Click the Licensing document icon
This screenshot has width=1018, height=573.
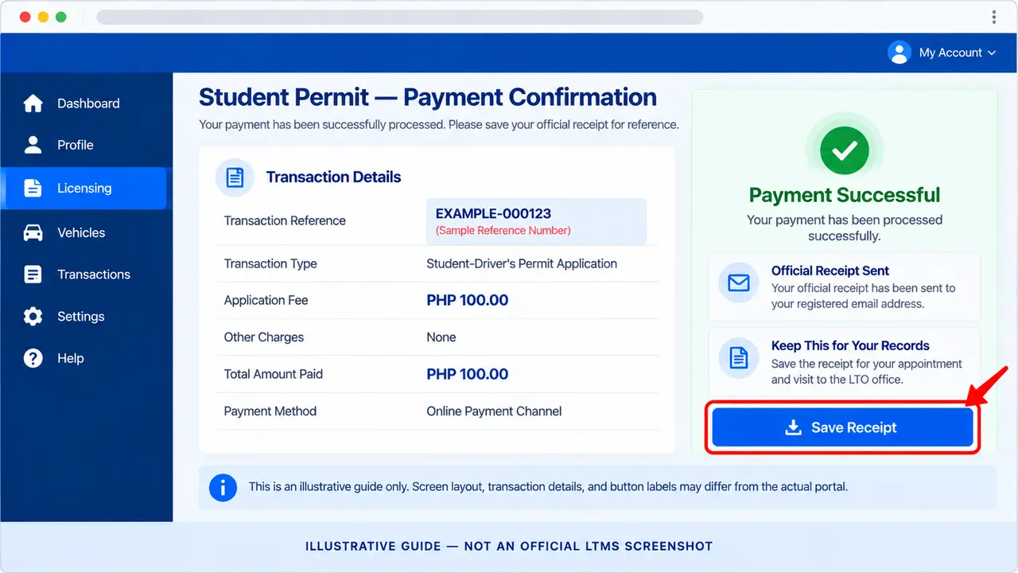tap(33, 189)
